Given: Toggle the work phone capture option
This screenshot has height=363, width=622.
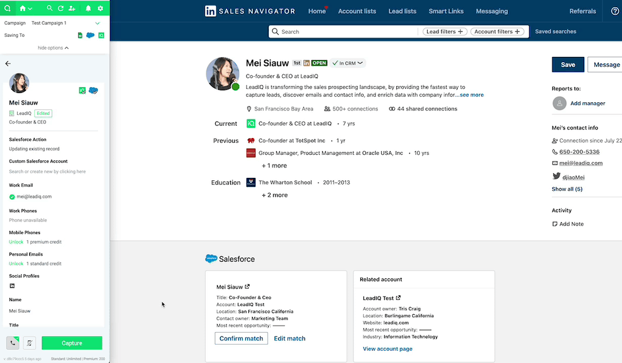Looking at the screenshot, I should pos(13,343).
